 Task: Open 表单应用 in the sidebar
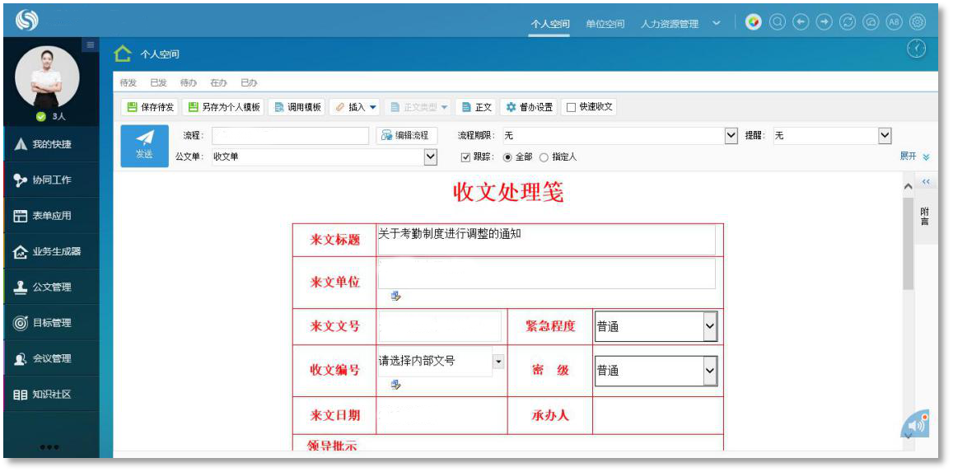point(51,216)
